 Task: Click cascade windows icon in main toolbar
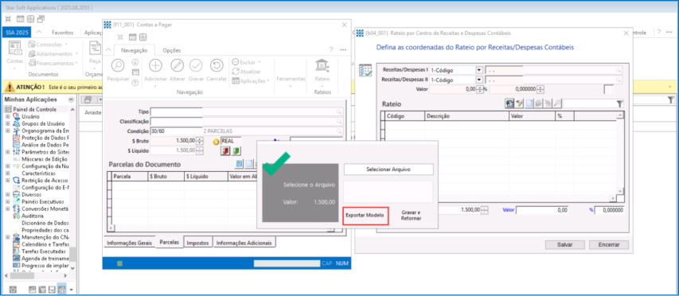pyautogui.click(x=41, y=18)
